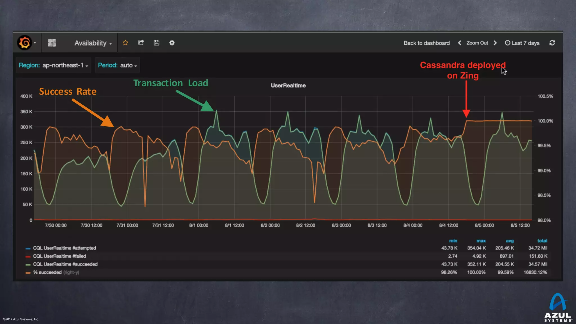Click the Zoom Out button
576x324 pixels.
click(477, 43)
